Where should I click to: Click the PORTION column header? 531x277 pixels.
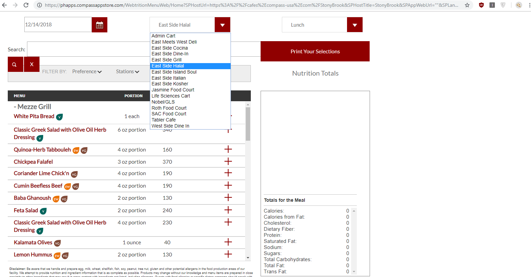pos(133,96)
